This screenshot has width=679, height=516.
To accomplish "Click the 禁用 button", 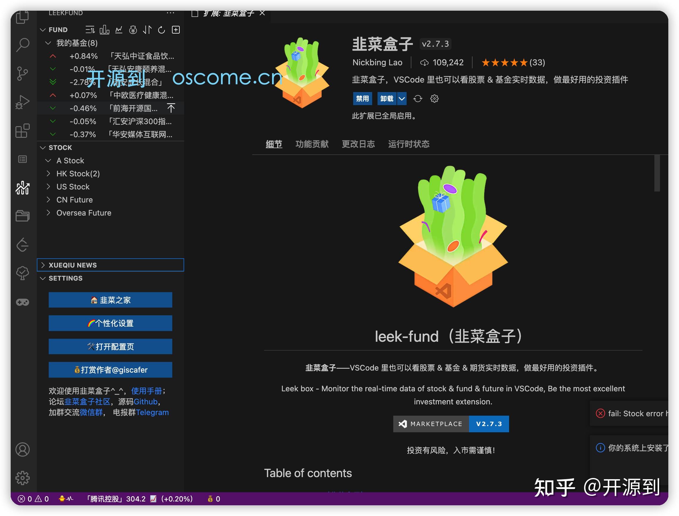I will tap(362, 99).
